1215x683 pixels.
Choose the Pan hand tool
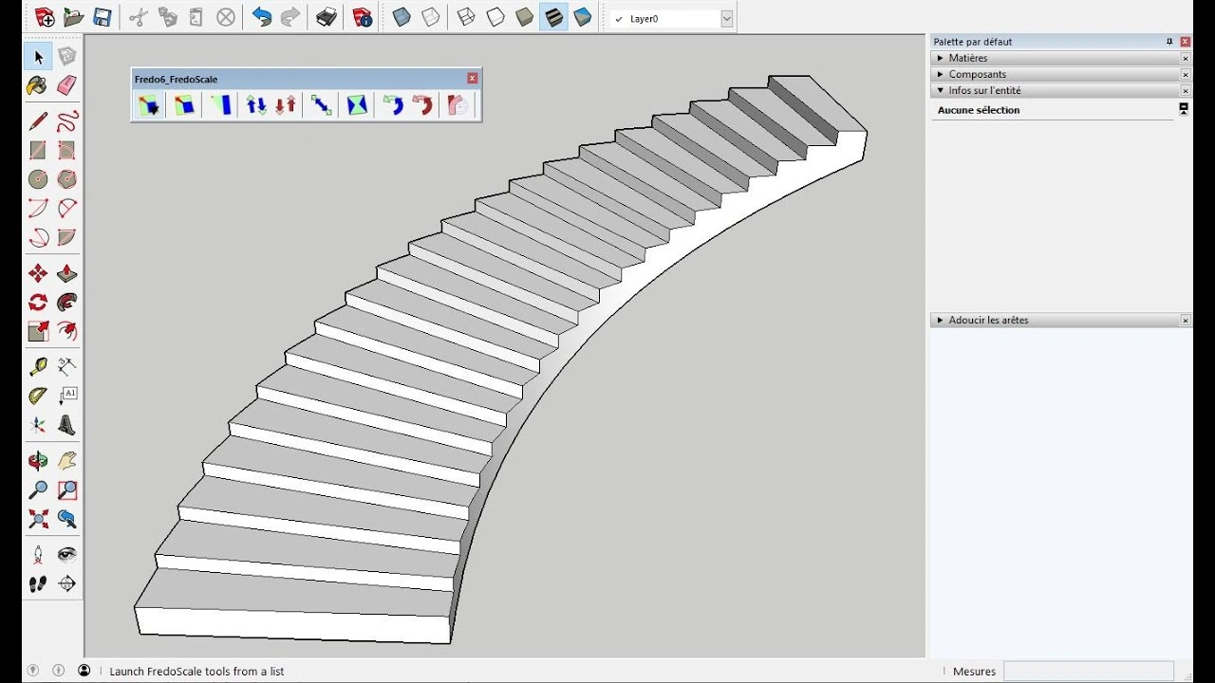66,461
